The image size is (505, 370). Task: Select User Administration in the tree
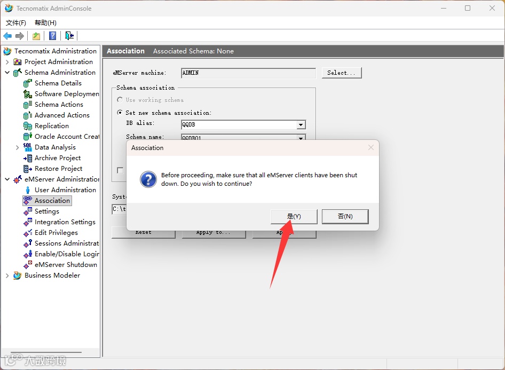coord(65,190)
